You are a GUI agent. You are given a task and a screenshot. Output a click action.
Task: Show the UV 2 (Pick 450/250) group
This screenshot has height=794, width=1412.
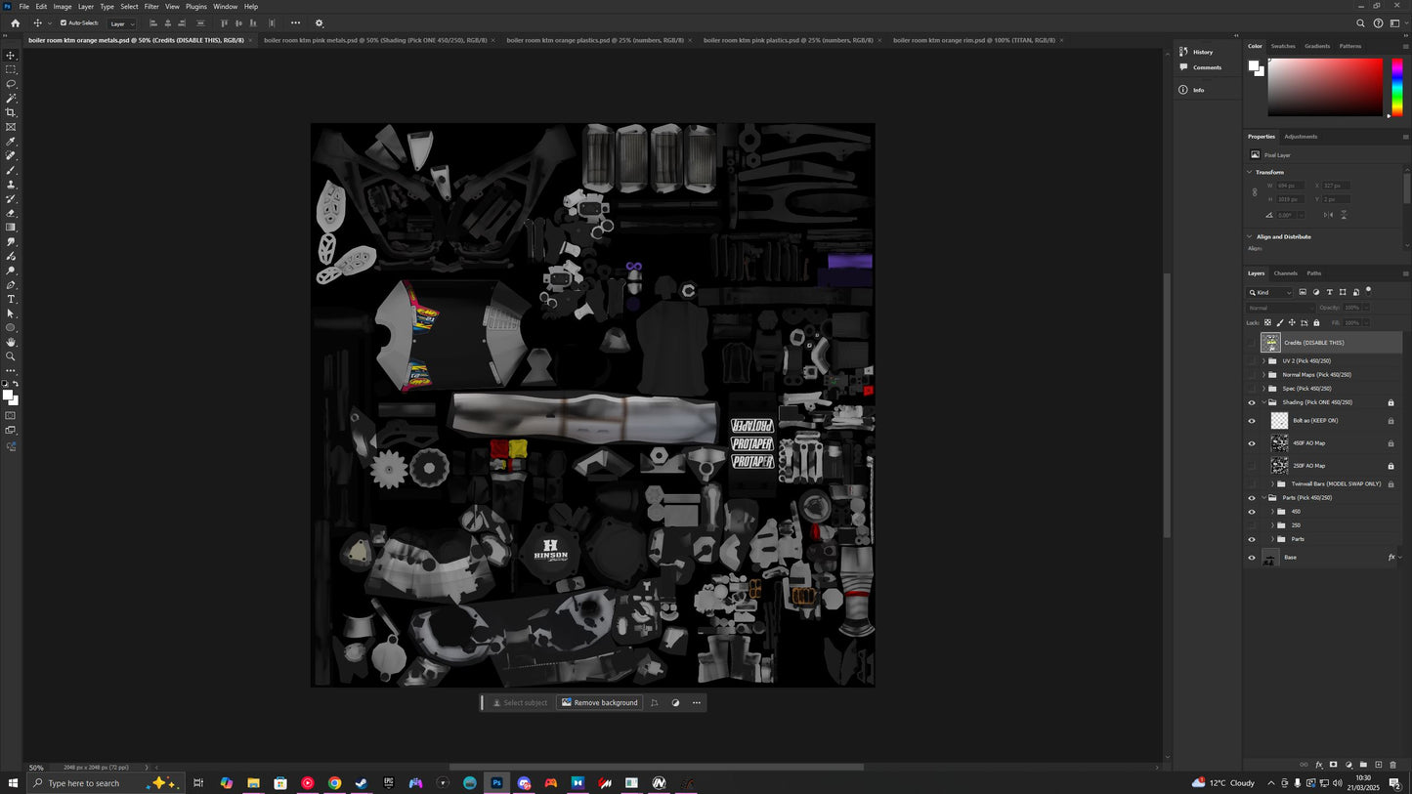(1252, 361)
